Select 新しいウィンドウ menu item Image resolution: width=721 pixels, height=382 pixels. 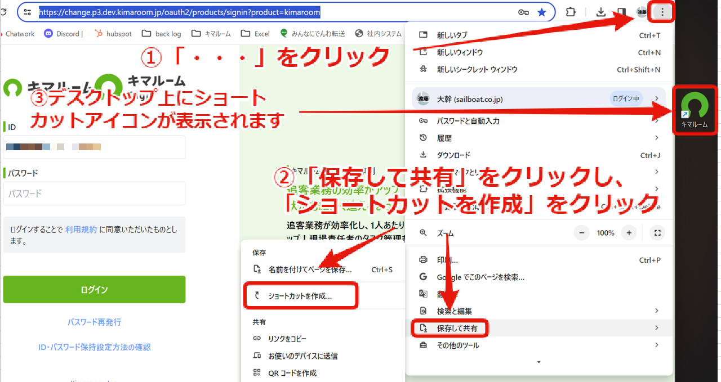[x=539, y=52]
